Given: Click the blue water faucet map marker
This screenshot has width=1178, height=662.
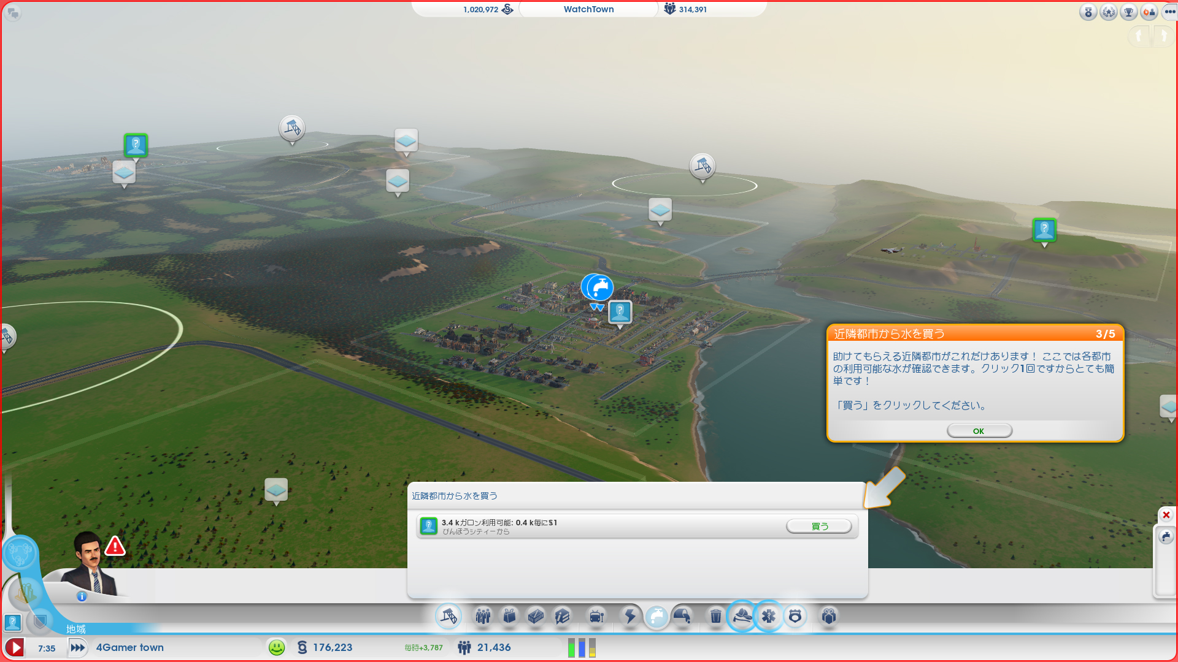Looking at the screenshot, I should pos(597,287).
